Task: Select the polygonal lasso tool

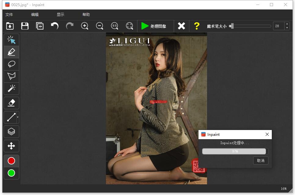Action: [x=11, y=76]
